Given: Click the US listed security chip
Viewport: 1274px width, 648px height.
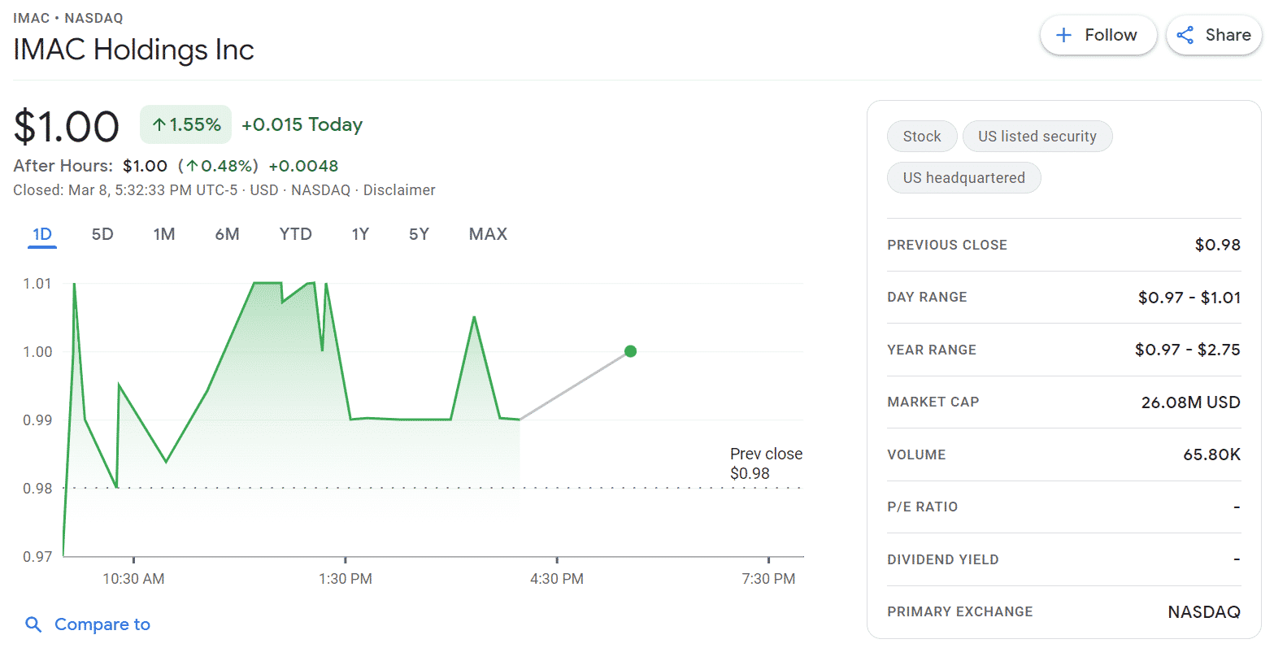Looking at the screenshot, I should [1037, 137].
